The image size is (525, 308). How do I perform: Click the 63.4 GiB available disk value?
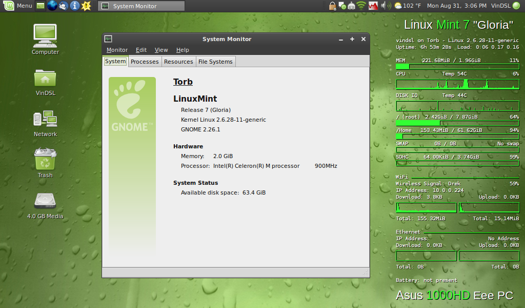[x=254, y=192]
